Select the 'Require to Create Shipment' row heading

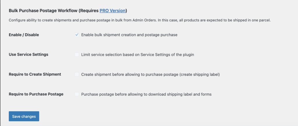point(35,74)
